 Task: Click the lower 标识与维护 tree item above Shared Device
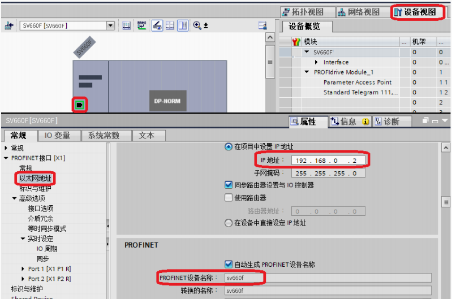[x=27, y=289]
